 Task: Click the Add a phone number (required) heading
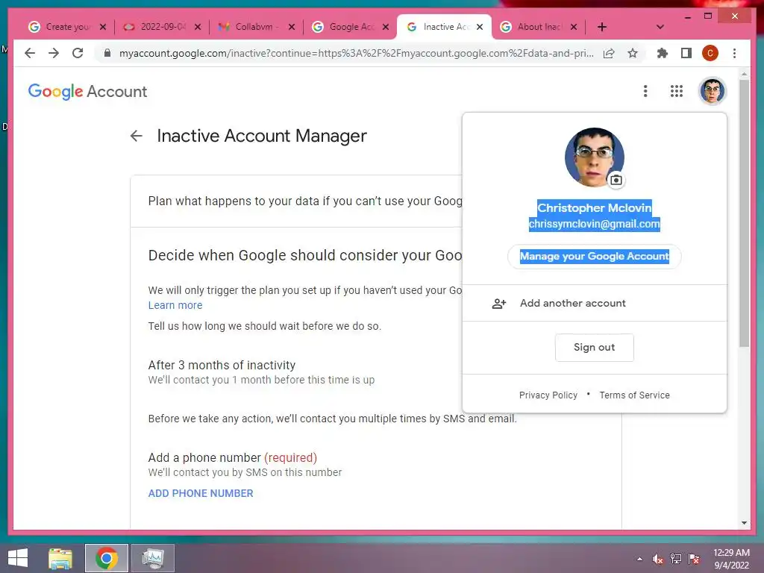click(x=233, y=457)
